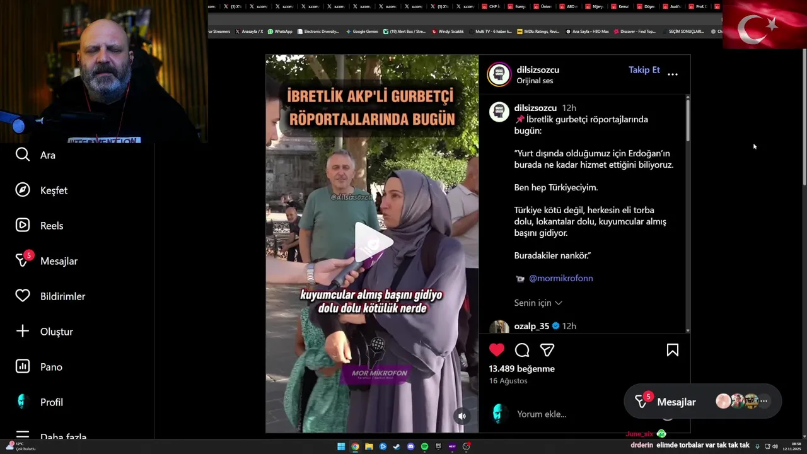
Task: Open Windy: Sıcaklık bookmark
Action: [x=448, y=32]
